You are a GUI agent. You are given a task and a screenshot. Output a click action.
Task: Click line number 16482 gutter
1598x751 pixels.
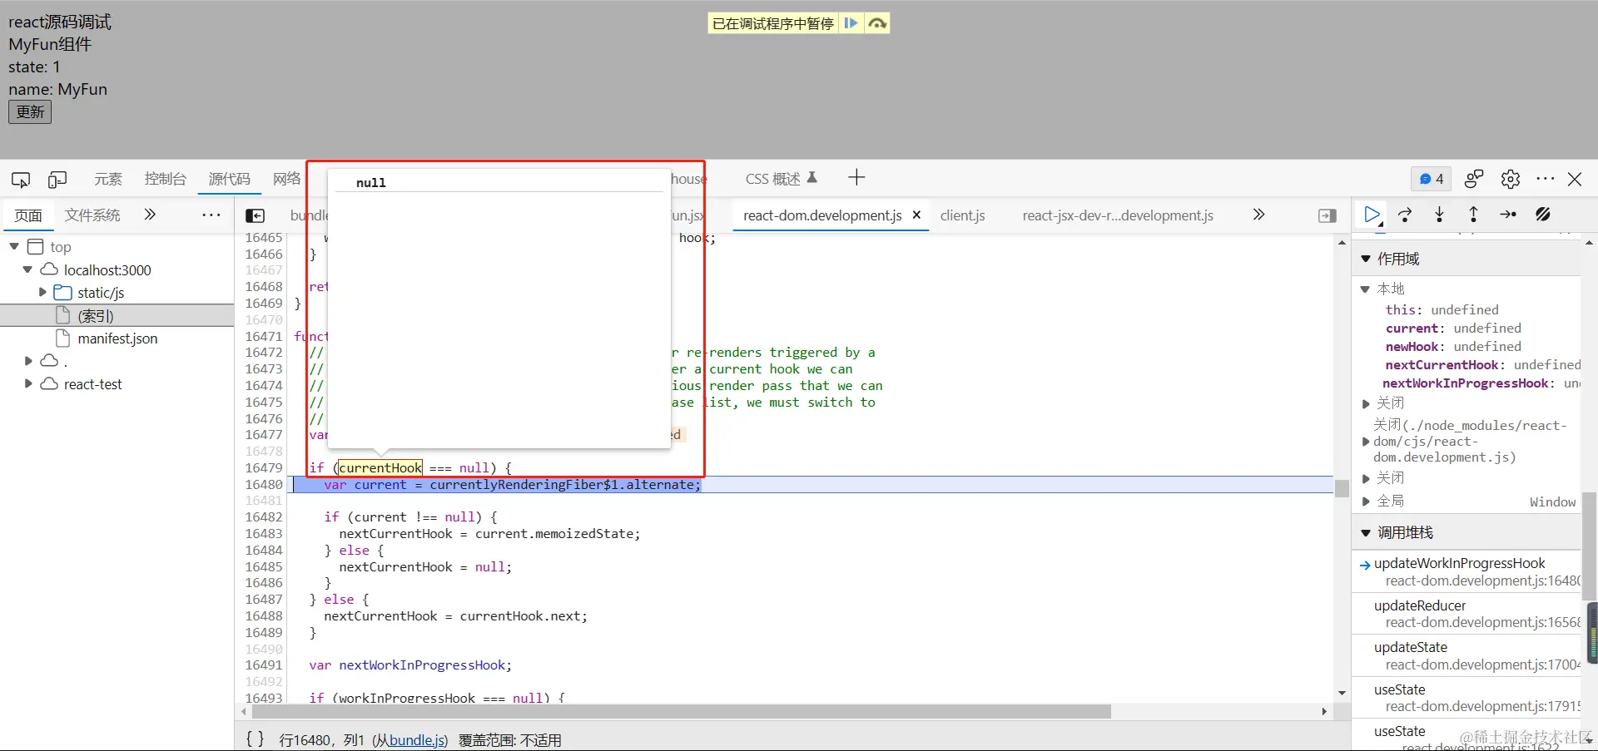[264, 516]
